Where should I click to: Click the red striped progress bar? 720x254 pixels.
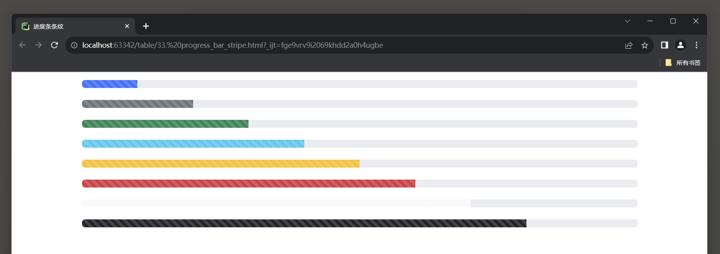tap(248, 184)
